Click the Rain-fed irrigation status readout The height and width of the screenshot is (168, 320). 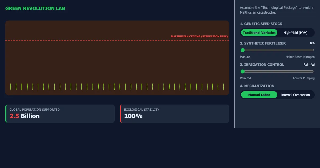(309, 65)
